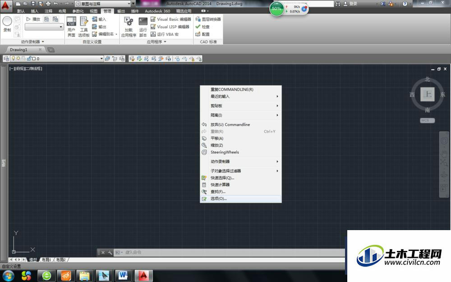Expand the Edit Aliases (编辑别名) dropdown arrow

116,34
